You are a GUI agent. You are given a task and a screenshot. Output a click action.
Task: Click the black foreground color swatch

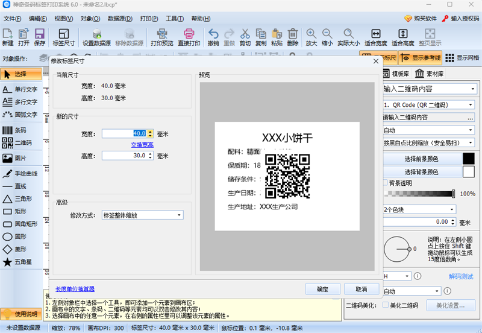click(468, 159)
